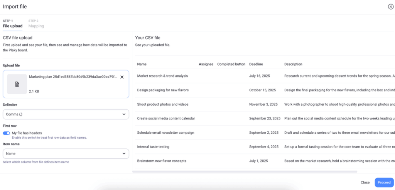Screen dimensions: 395x190
Task: Click the September 4, 2025 deadline cell
Action: click(264, 147)
